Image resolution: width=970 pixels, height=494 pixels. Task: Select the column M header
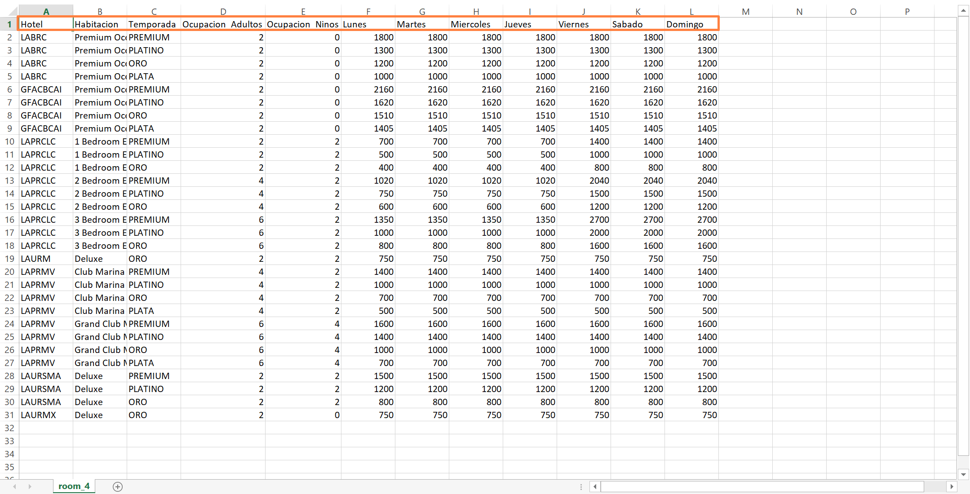745,12
